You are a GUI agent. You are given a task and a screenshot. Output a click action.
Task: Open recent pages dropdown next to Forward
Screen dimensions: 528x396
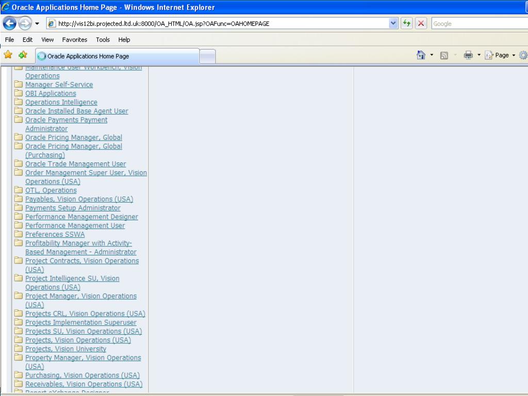point(37,24)
